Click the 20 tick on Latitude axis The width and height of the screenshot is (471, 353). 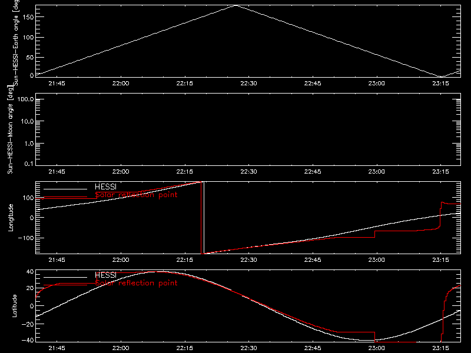[x=30, y=288]
